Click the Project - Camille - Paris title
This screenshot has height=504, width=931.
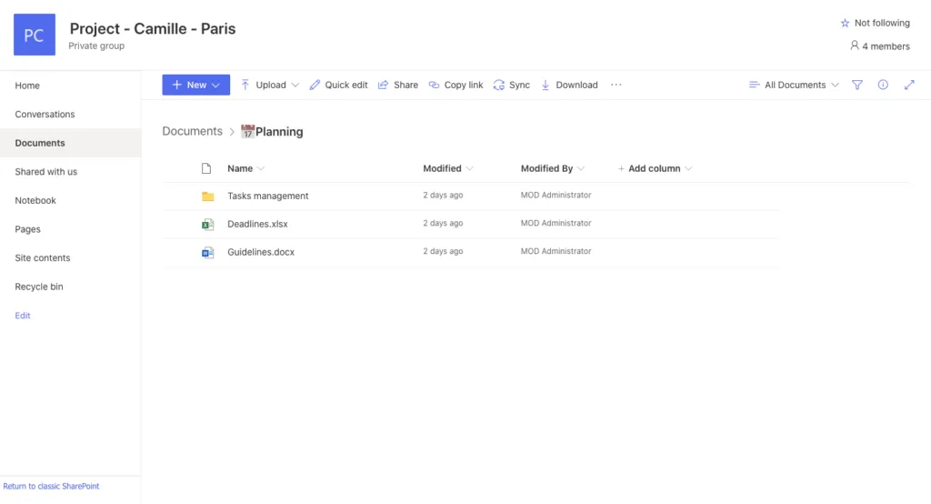[153, 28]
